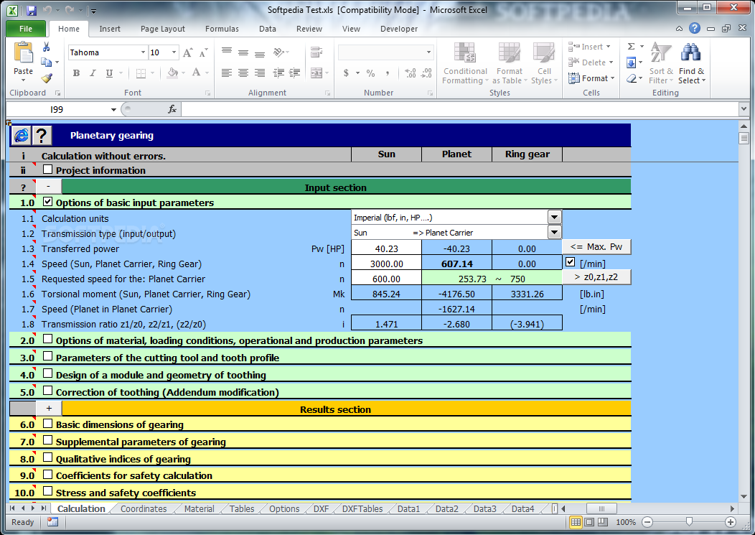Switch to the Formulas ribbon tab
The height and width of the screenshot is (535, 755).
pos(222,29)
